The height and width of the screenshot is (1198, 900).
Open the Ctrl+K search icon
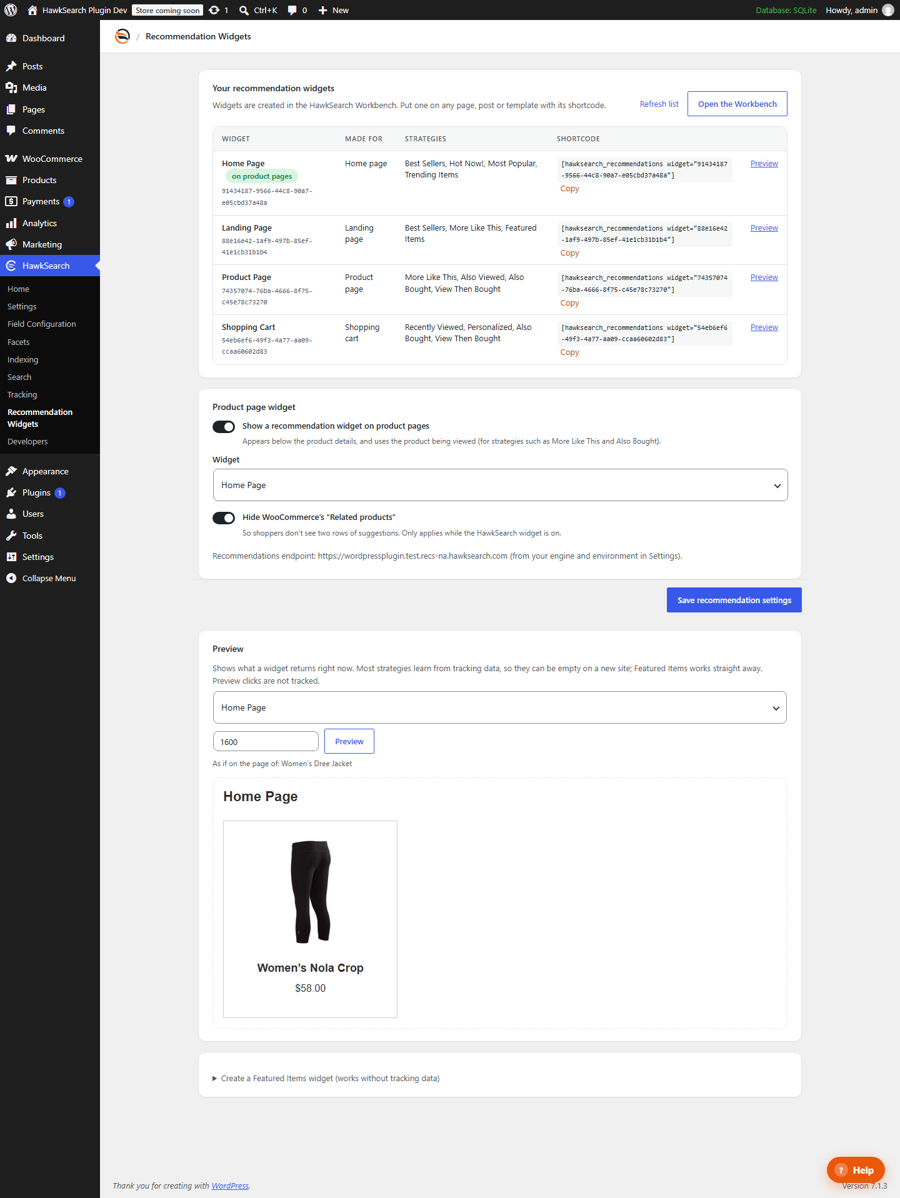(x=244, y=10)
